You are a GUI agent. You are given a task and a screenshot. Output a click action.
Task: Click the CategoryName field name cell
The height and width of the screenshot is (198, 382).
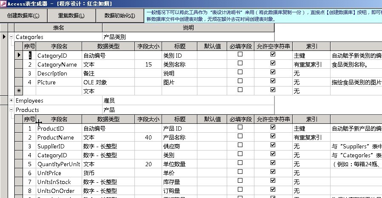[59, 64]
